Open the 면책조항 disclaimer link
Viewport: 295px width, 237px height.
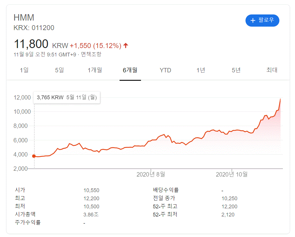click(x=91, y=54)
